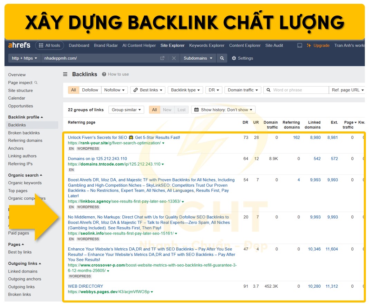Click the ahrefs logo
The width and height of the screenshot is (369, 307).
(19, 45)
